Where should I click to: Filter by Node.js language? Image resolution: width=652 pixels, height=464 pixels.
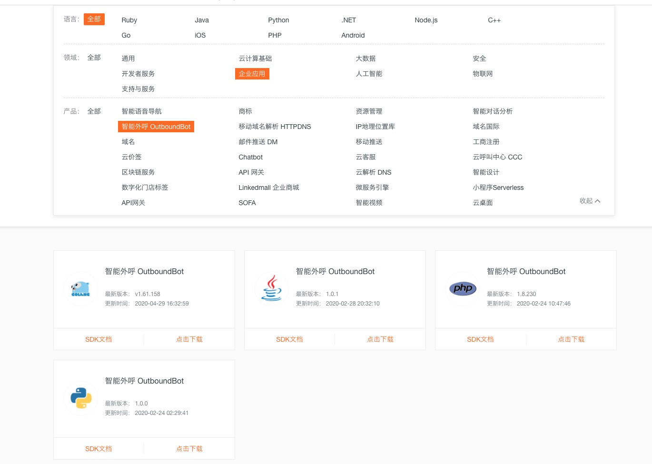[426, 20]
